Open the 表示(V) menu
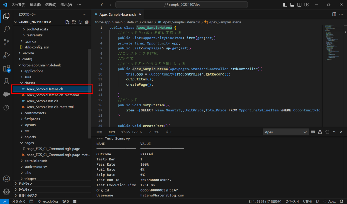Viewport: 347px width, 204px height. click(66, 5)
